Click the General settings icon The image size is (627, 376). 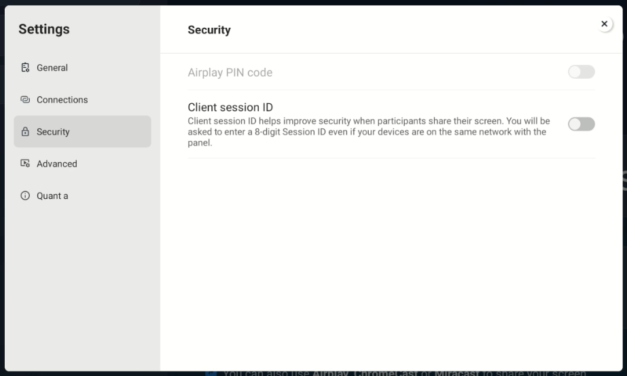(25, 68)
